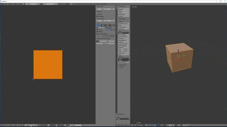227x127 pixels.
Task: Click the green Y-axis manipulator handle
Action: (x=184, y=56)
